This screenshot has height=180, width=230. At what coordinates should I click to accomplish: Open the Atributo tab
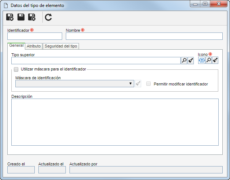tap(34, 46)
